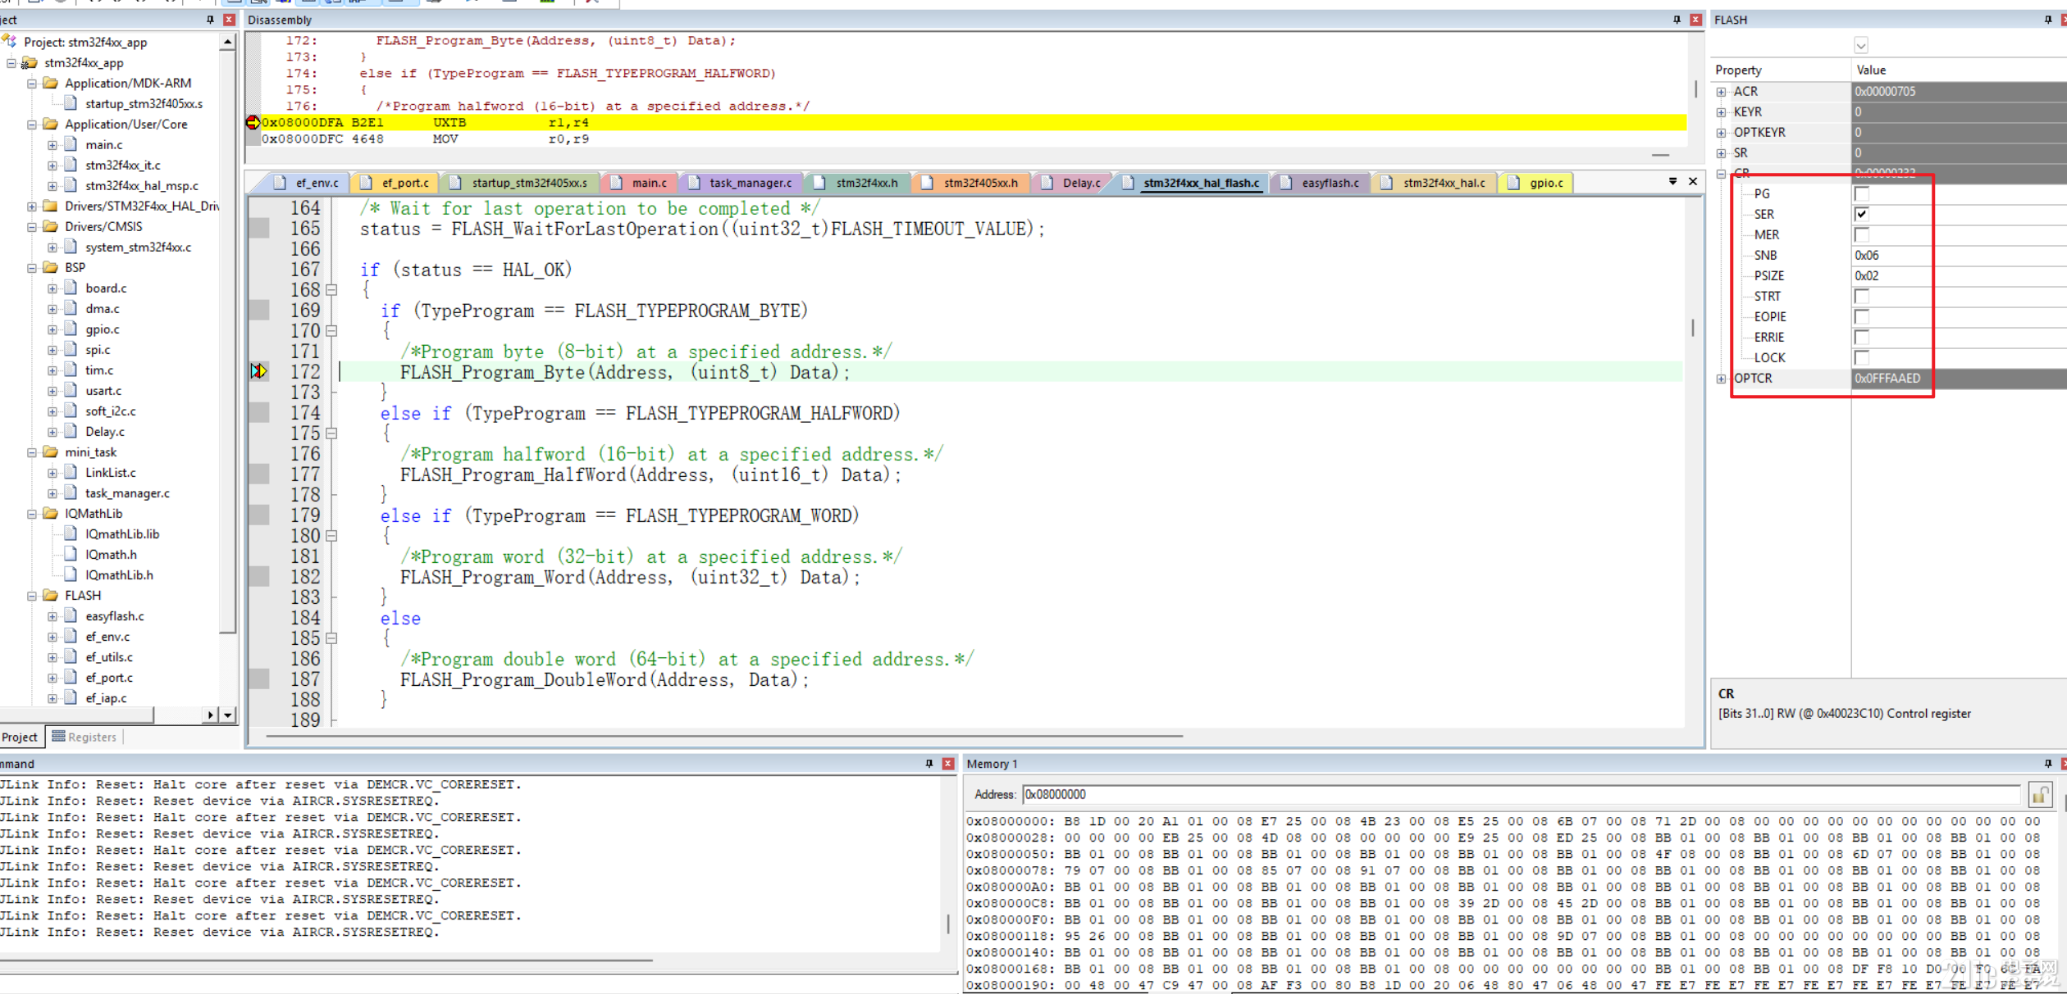2067x994 pixels.
Task: Toggle the EOPIE checkbox
Action: [x=1861, y=316]
